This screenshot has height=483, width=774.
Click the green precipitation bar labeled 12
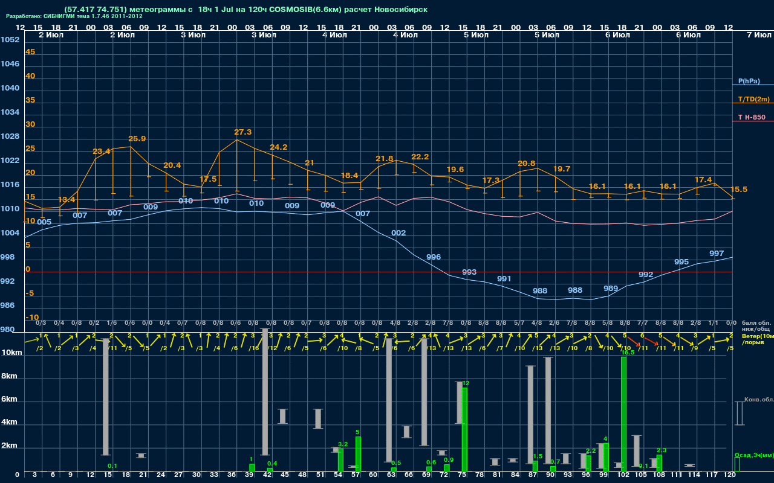464,429
